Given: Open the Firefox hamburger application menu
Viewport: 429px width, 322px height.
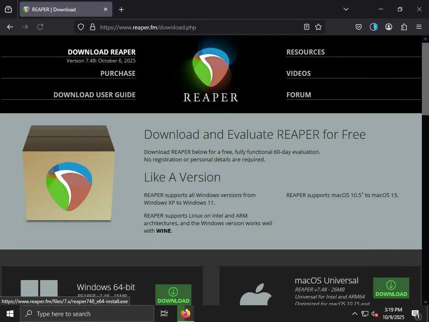Looking at the screenshot, I should point(419,27).
